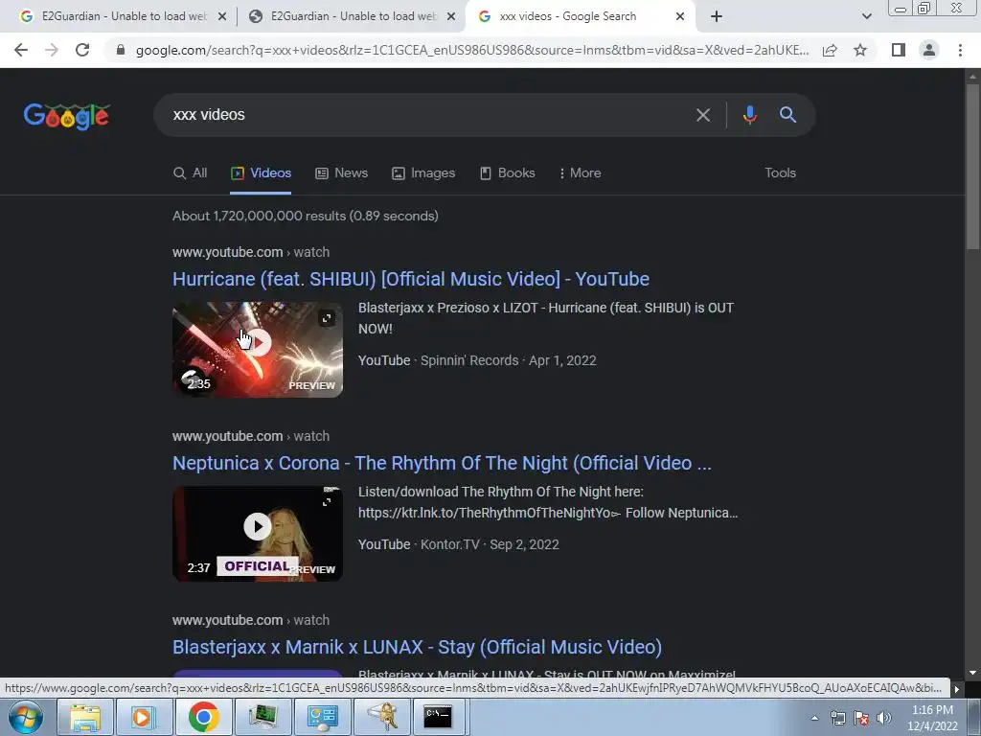The height and width of the screenshot is (736, 981).
Task: Click the network tray icon
Action: tap(837, 718)
